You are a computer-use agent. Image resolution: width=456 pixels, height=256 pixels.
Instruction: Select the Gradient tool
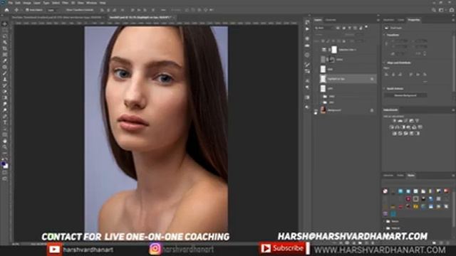pyautogui.click(x=5, y=98)
